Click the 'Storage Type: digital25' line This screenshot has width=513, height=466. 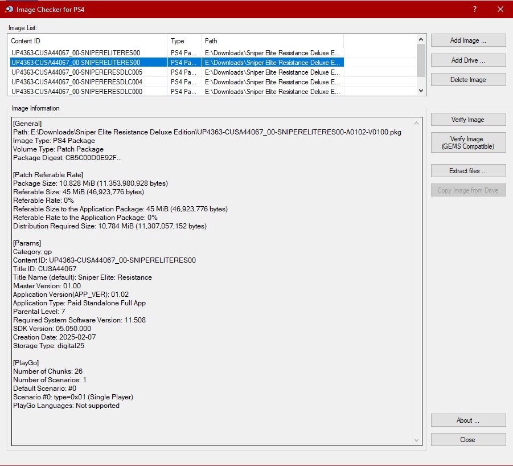[x=49, y=346]
